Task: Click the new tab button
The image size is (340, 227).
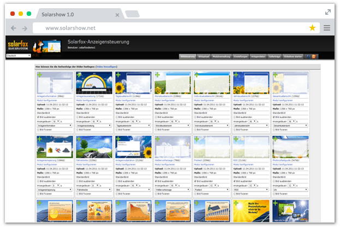Action: pos(132,14)
